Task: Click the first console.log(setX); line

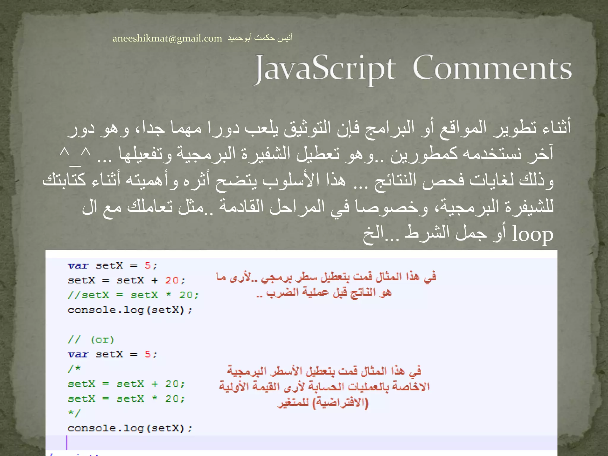Action: [130, 310]
